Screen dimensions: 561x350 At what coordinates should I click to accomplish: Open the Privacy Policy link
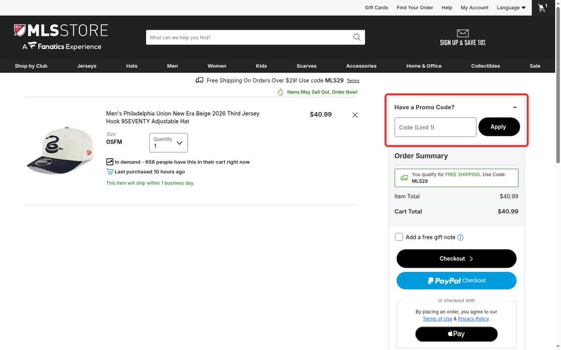pyautogui.click(x=473, y=319)
